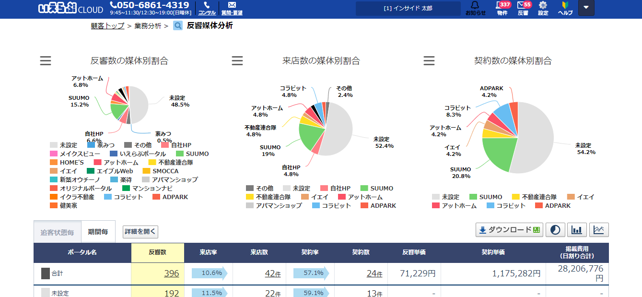The image size is (642, 297).
Task: Open 物件 properties with 337 badge
Action: [x=502, y=8]
